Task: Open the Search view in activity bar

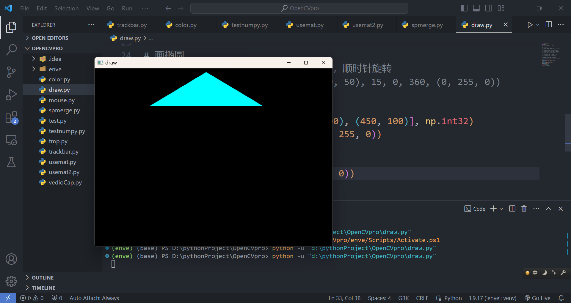Action: point(11,50)
